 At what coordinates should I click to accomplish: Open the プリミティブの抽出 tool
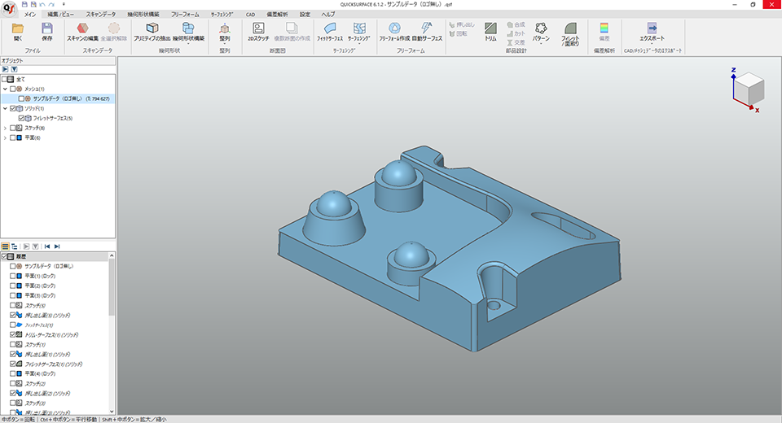pos(152,31)
